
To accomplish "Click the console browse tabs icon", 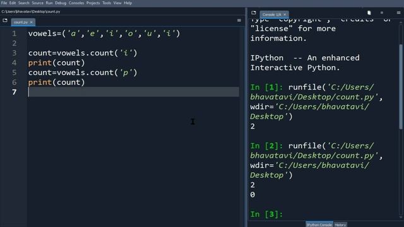I will coord(254,13).
